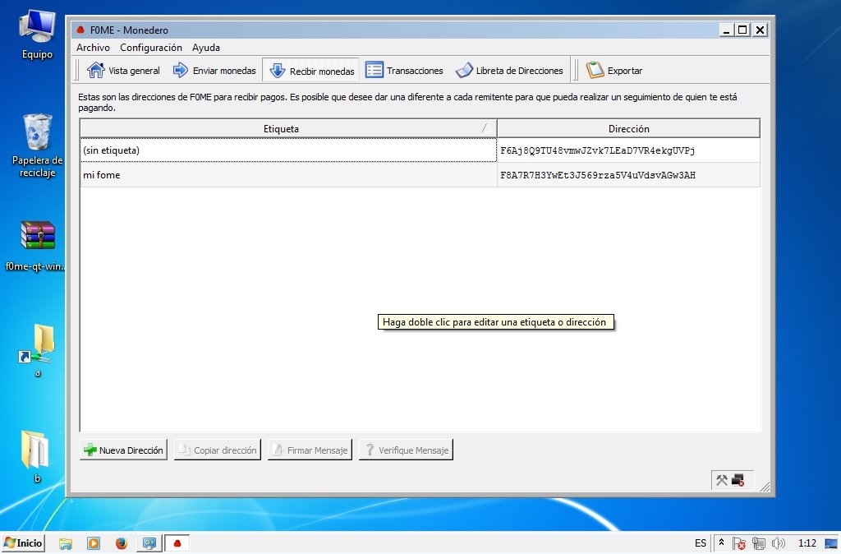The width and height of the screenshot is (841, 554).
Task: Sort by the Dirección column header
Action: pyautogui.click(x=628, y=128)
